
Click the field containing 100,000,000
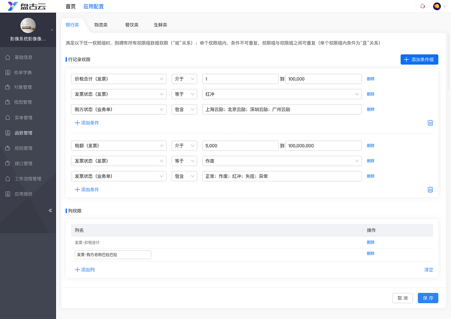point(323,146)
